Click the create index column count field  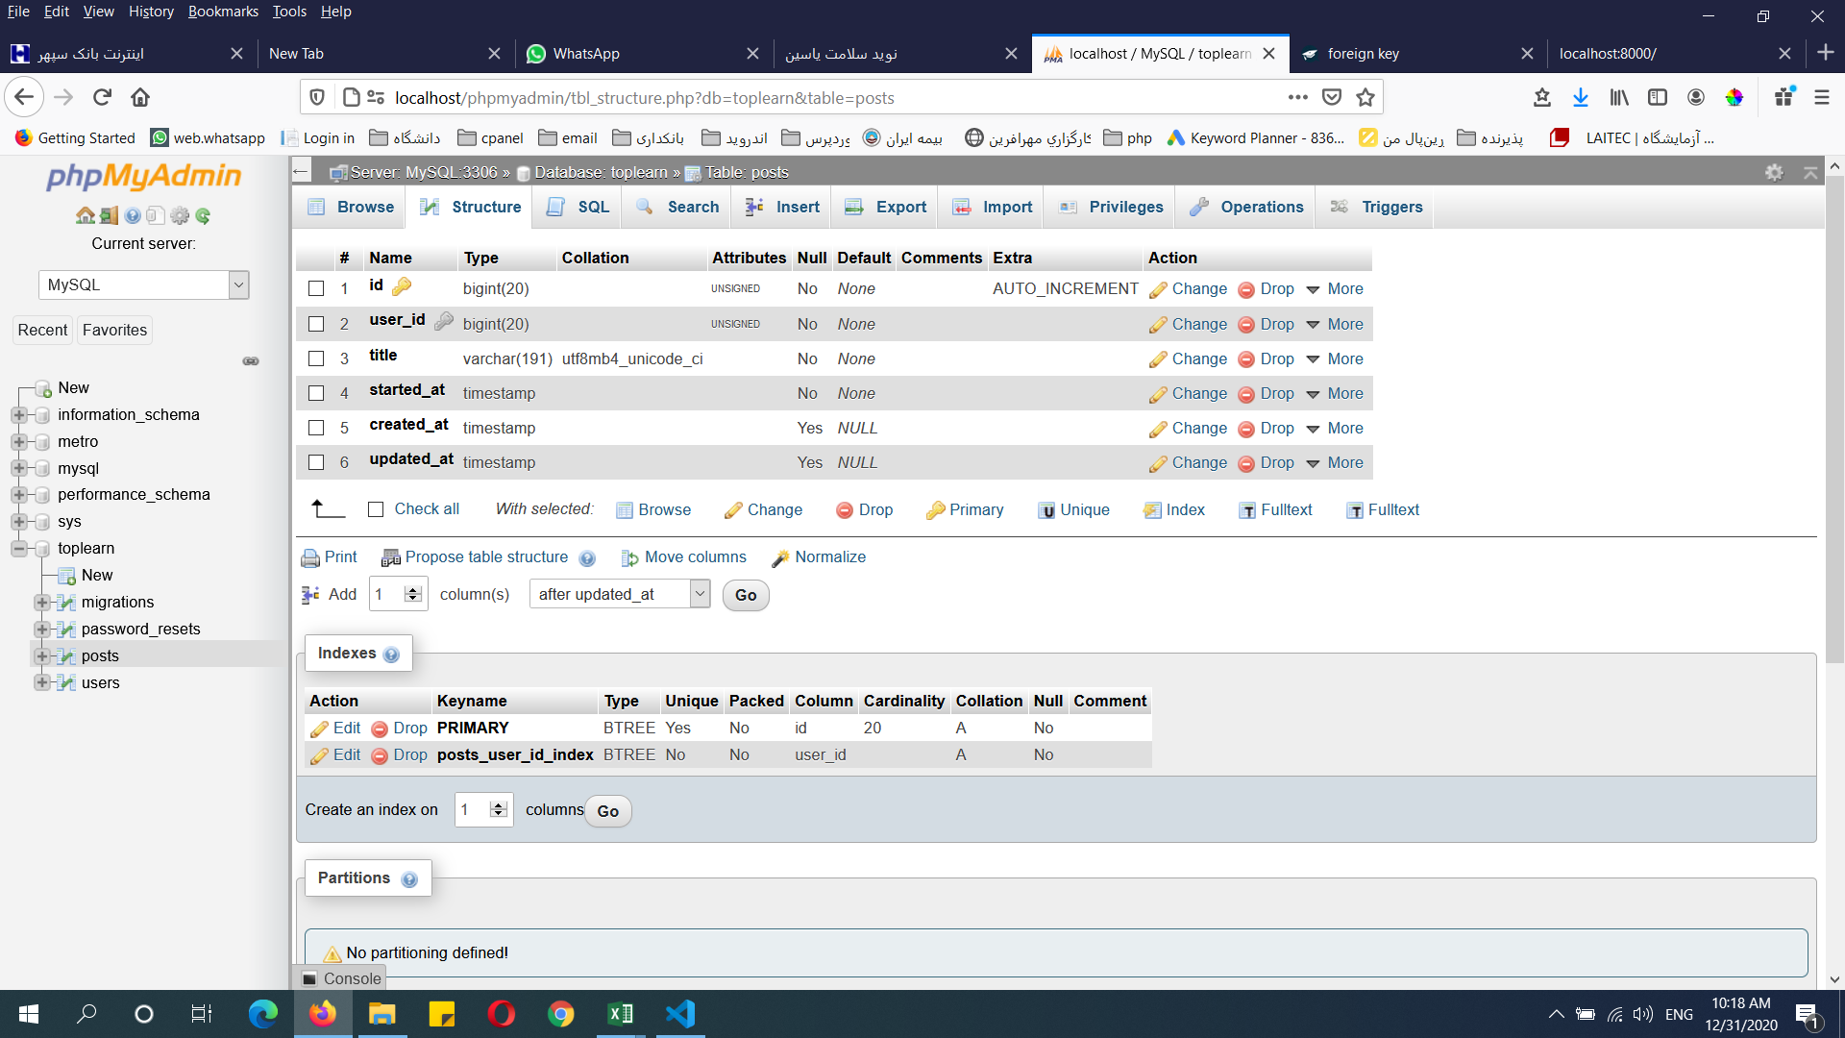(483, 809)
